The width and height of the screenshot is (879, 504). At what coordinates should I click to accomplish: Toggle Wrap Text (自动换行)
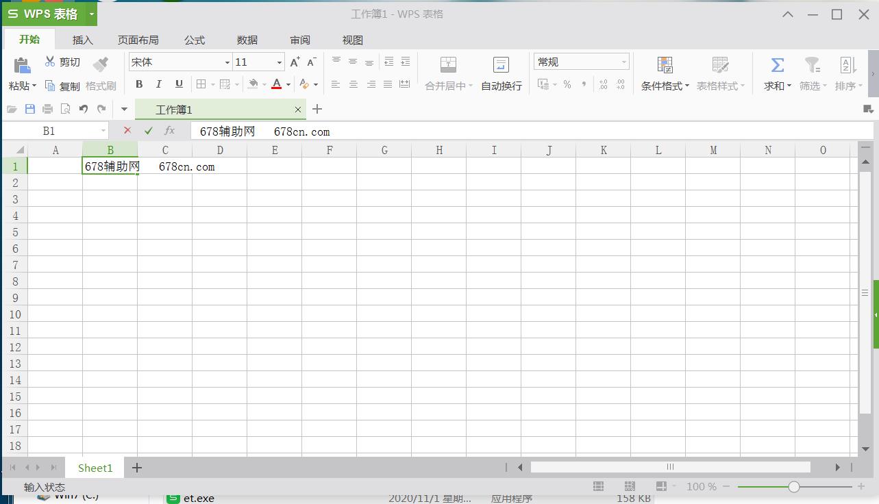tap(502, 74)
